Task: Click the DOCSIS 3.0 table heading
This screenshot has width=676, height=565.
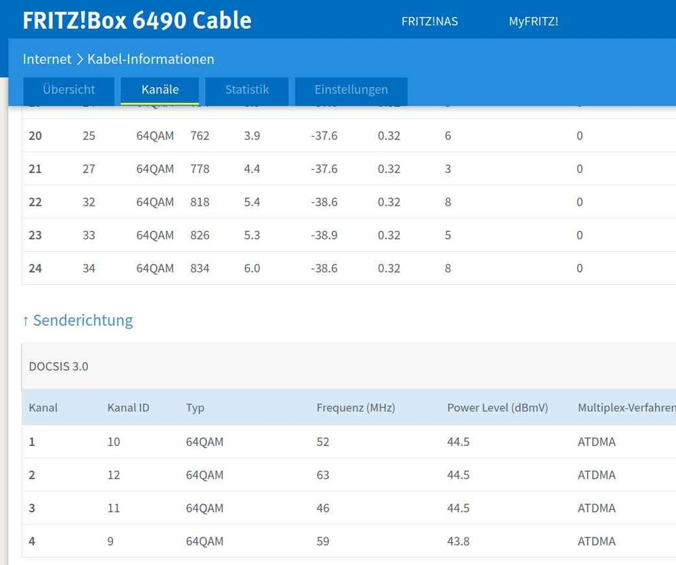Action: [x=59, y=366]
